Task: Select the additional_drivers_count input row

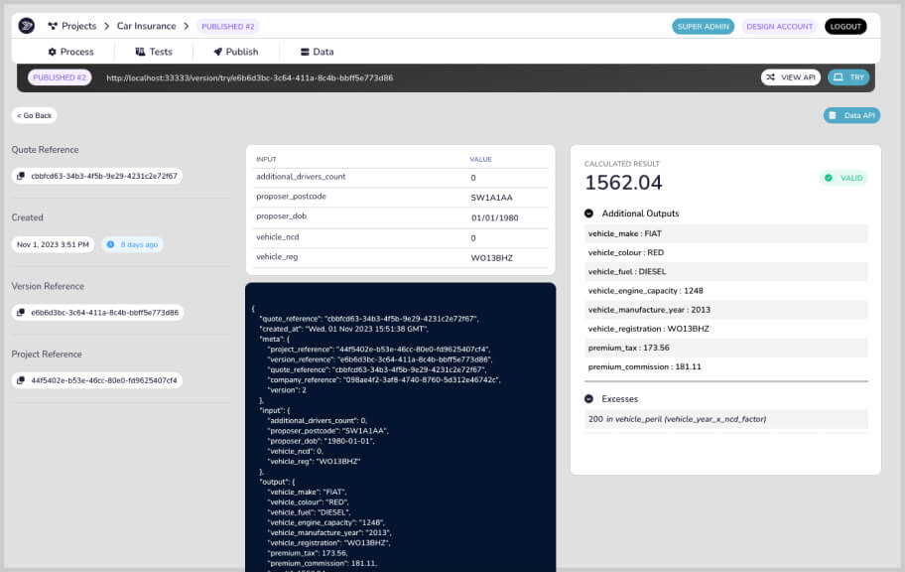Action: tap(401, 178)
